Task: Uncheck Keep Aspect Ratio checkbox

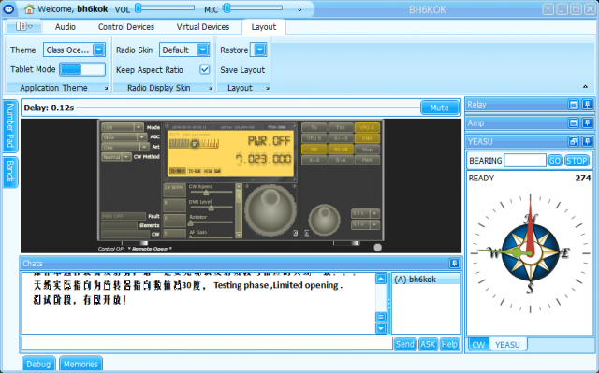Action: point(205,69)
